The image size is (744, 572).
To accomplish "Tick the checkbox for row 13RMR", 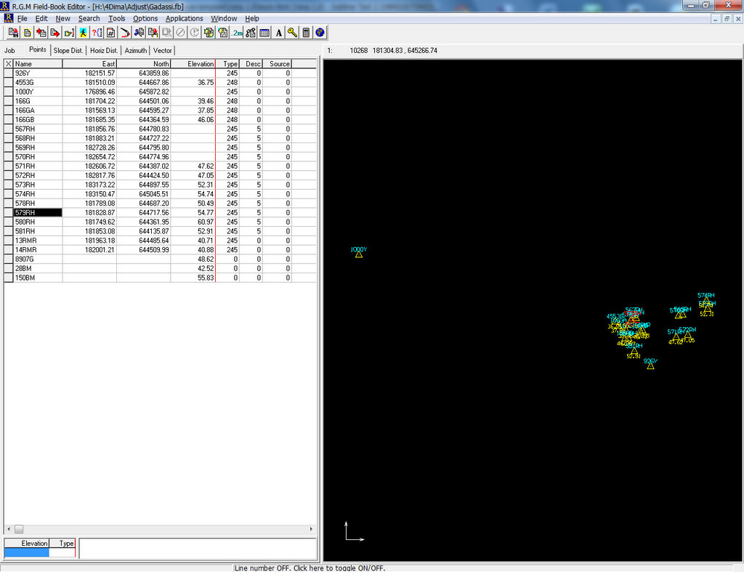I will (x=9, y=241).
